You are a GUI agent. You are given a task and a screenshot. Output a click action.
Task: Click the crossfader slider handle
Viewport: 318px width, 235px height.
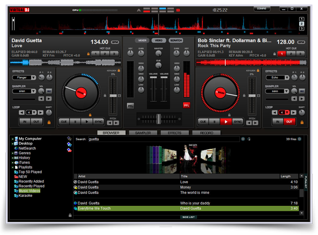pos(158,118)
